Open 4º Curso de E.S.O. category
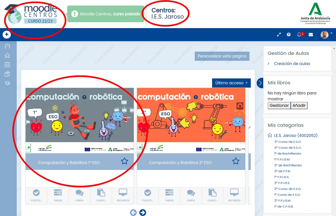336x216 pixels. (x=288, y=148)
